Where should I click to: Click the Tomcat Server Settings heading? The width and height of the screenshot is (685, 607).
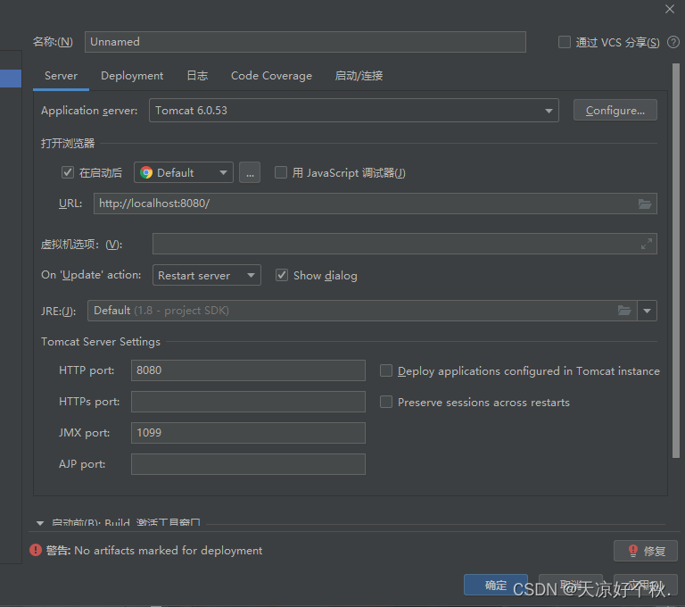pyautogui.click(x=101, y=342)
